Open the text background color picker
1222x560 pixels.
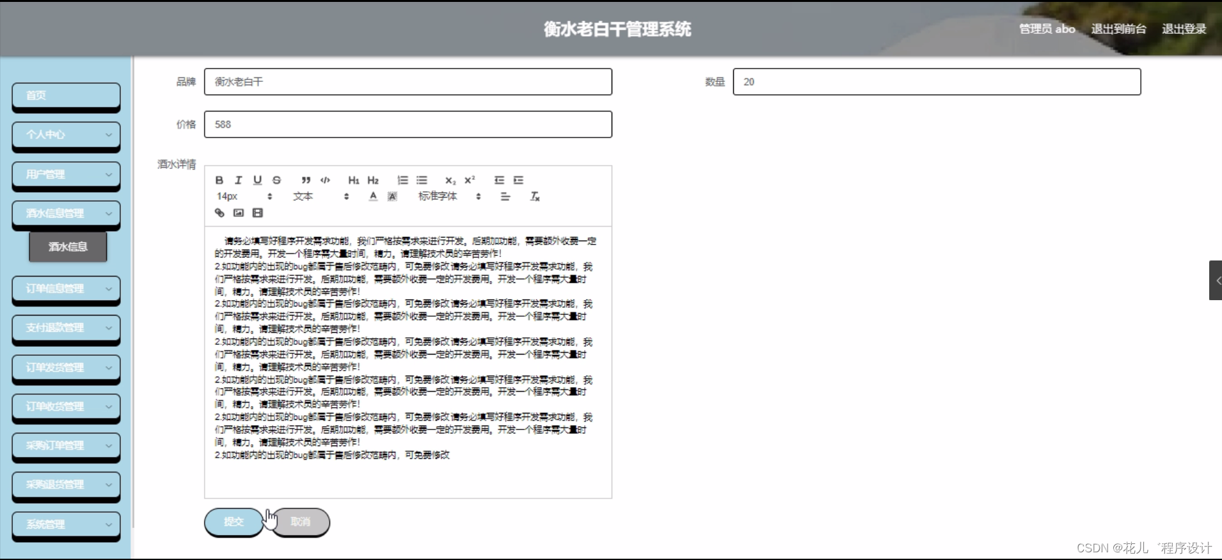[x=392, y=196]
